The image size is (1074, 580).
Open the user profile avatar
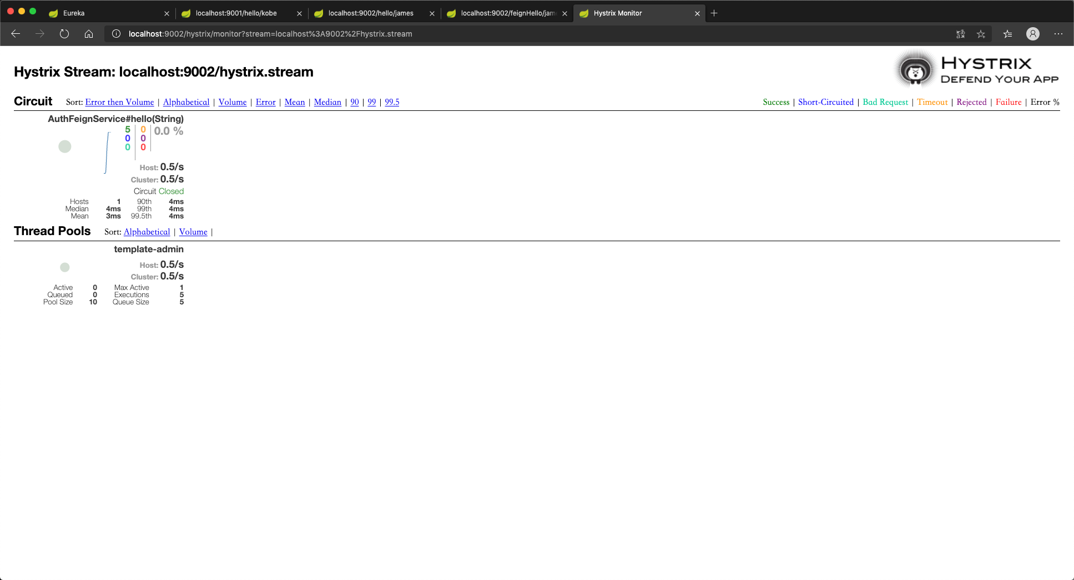[1032, 34]
